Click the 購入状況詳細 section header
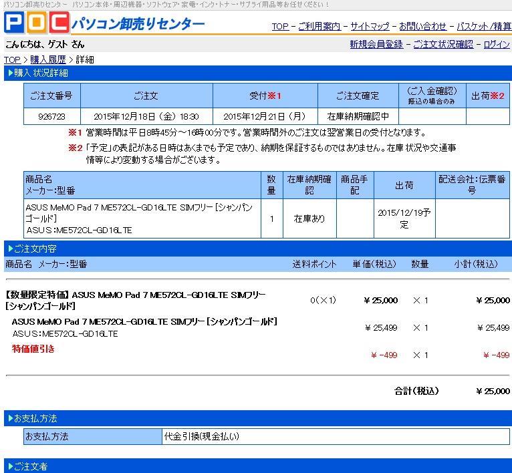The image size is (512, 473). pyautogui.click(x=257, y=73)
